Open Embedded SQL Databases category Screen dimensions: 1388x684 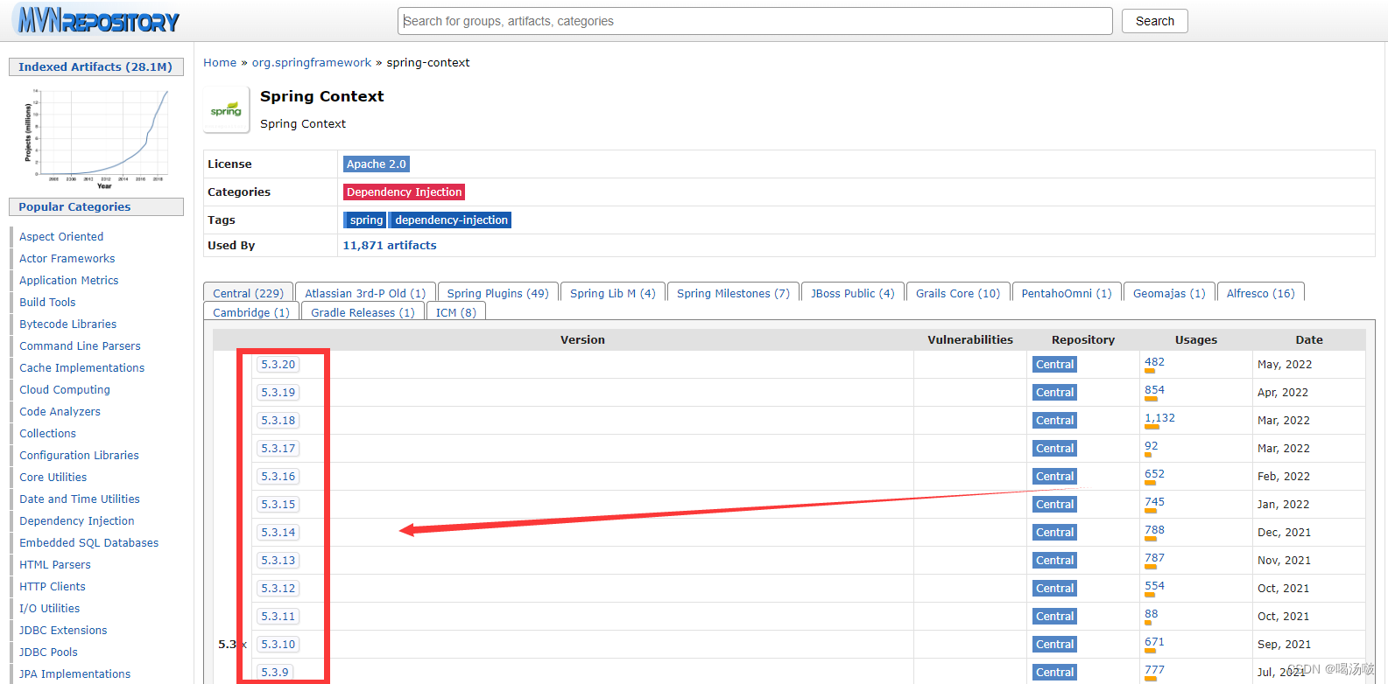[89, 543]
